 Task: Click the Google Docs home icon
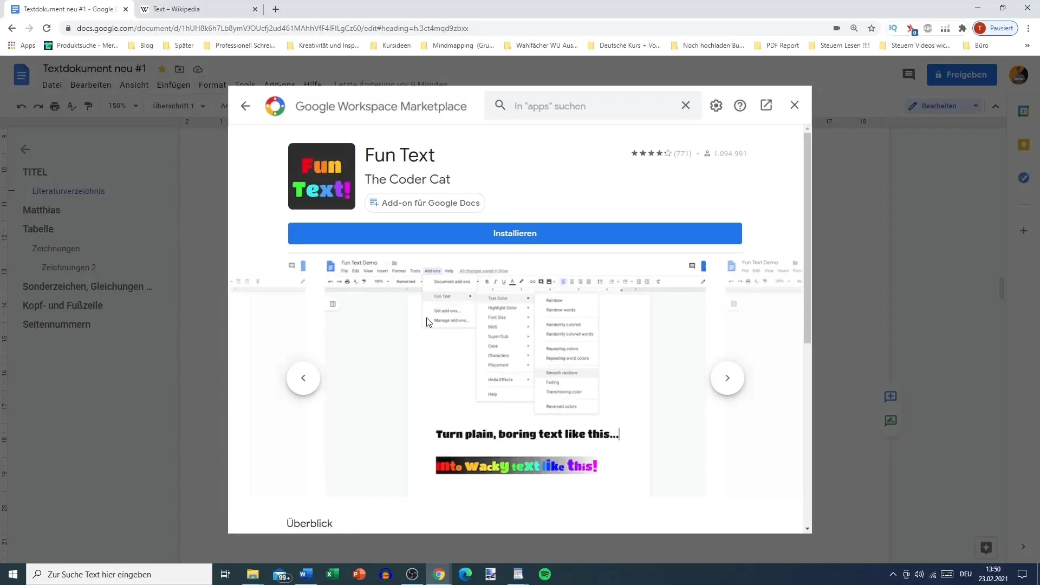click(22, 75)
